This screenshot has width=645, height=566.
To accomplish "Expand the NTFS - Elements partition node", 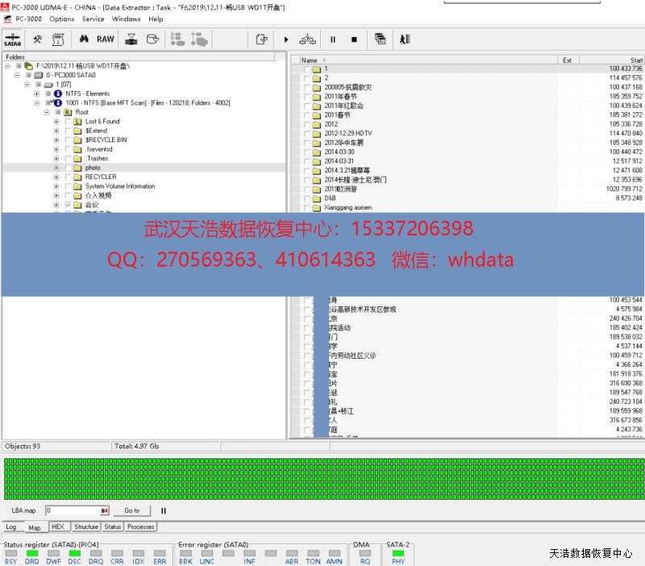I will (x=37, y=94).
